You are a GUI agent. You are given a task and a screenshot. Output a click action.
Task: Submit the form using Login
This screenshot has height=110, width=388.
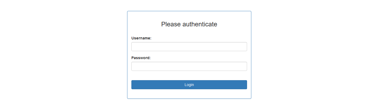pyautogui.click(x=189, y=85)
